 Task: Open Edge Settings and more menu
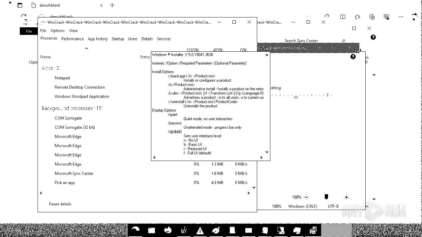pyautogui.click(x=401, y=17)
